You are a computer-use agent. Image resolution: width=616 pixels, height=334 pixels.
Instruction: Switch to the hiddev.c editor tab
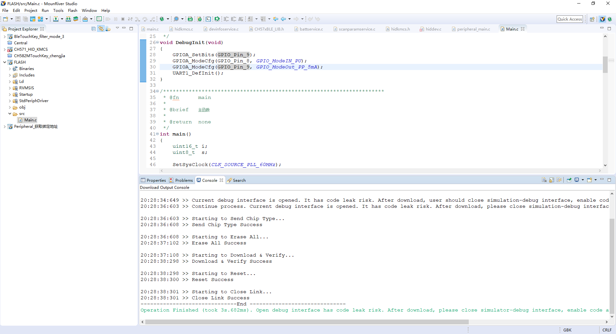pos(433,29)
